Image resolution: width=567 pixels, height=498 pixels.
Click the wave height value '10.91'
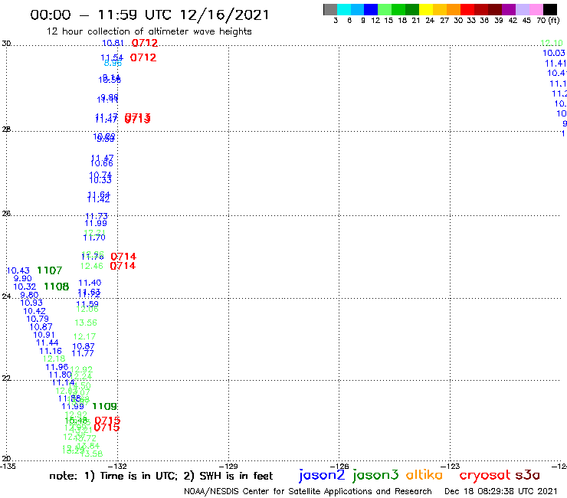[x=44, y=335]
